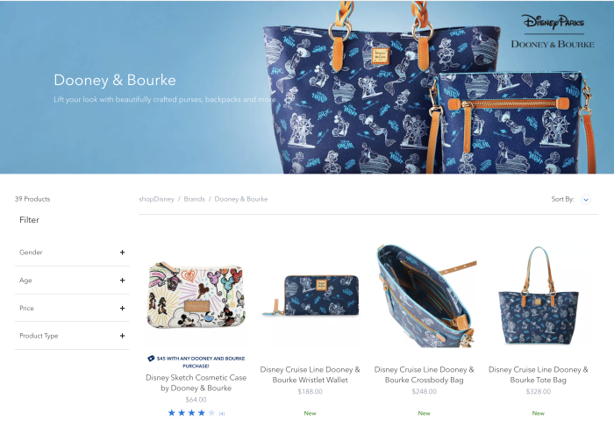This screenshot has width=614, height=427.
Task: Expand the Price filter plus icon
Action: point(122,309)
